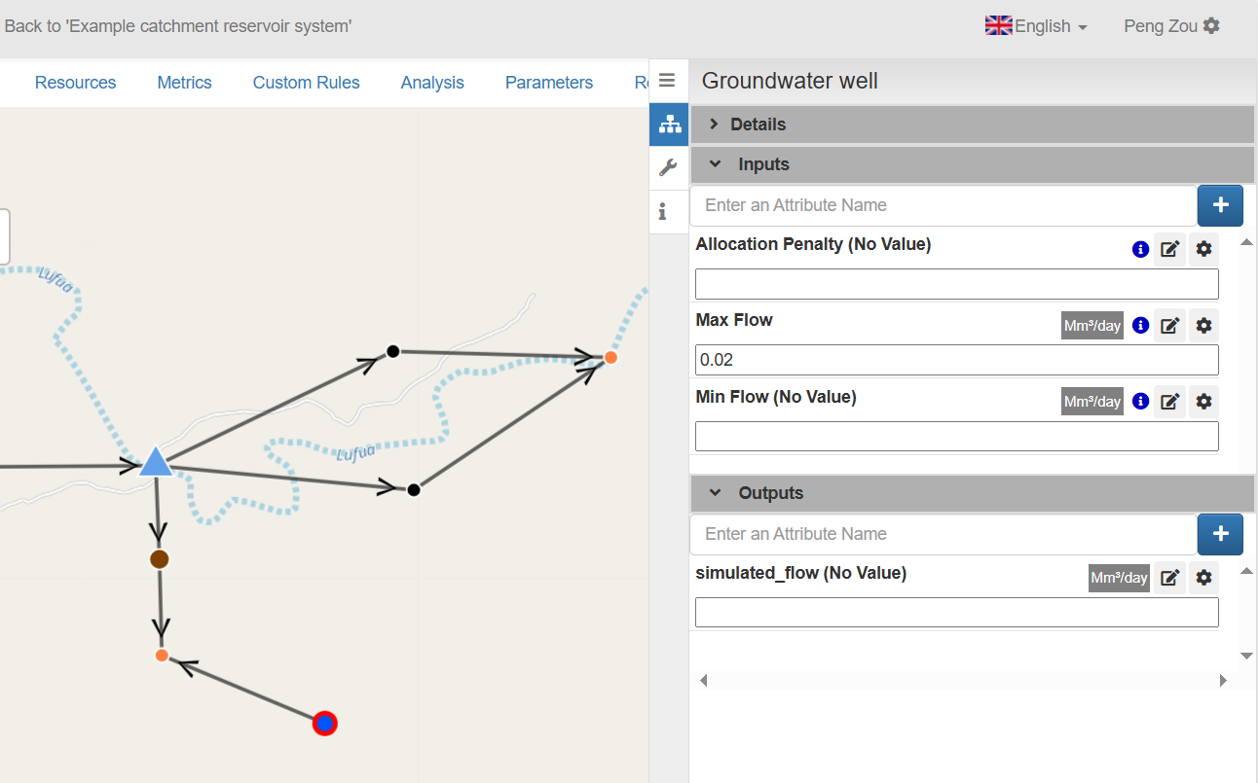The image size is (1258, 783).
Task: Click the info sidebar icon
Action: 663,211
